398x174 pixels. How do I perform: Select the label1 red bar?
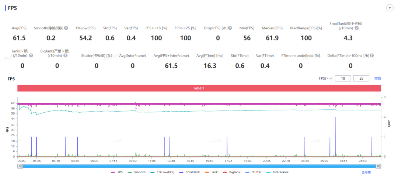[x=199, y=88]
